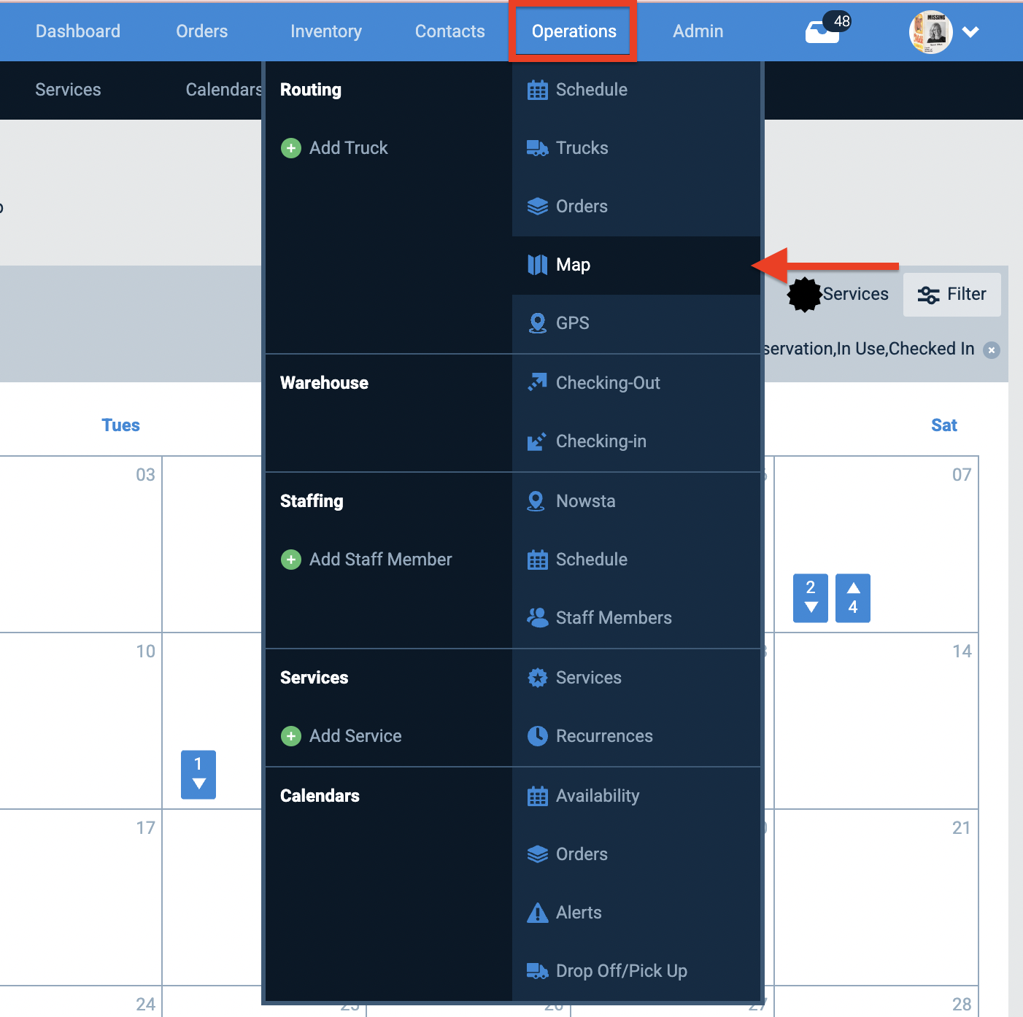Click the Add Staff Member button

tap(366, 560)
